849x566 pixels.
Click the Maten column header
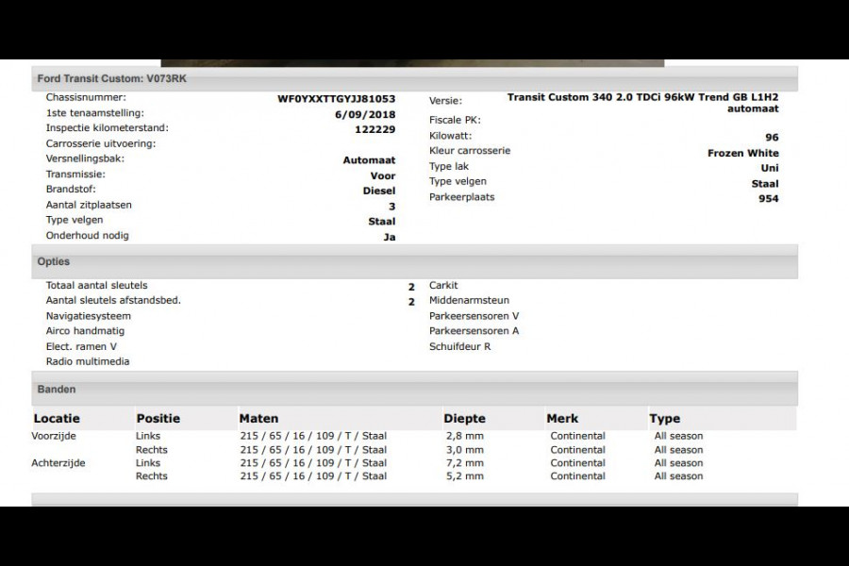click(x=258, y=419)
